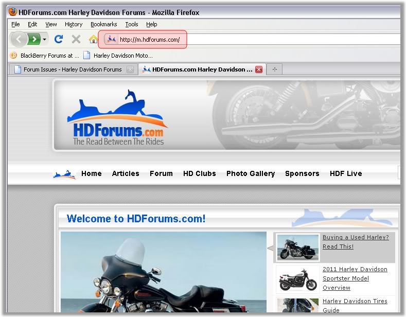Click the small motorcycle logo in the site navbar
Viewport: 406px width, 317px height.
(x=64, y=174)
